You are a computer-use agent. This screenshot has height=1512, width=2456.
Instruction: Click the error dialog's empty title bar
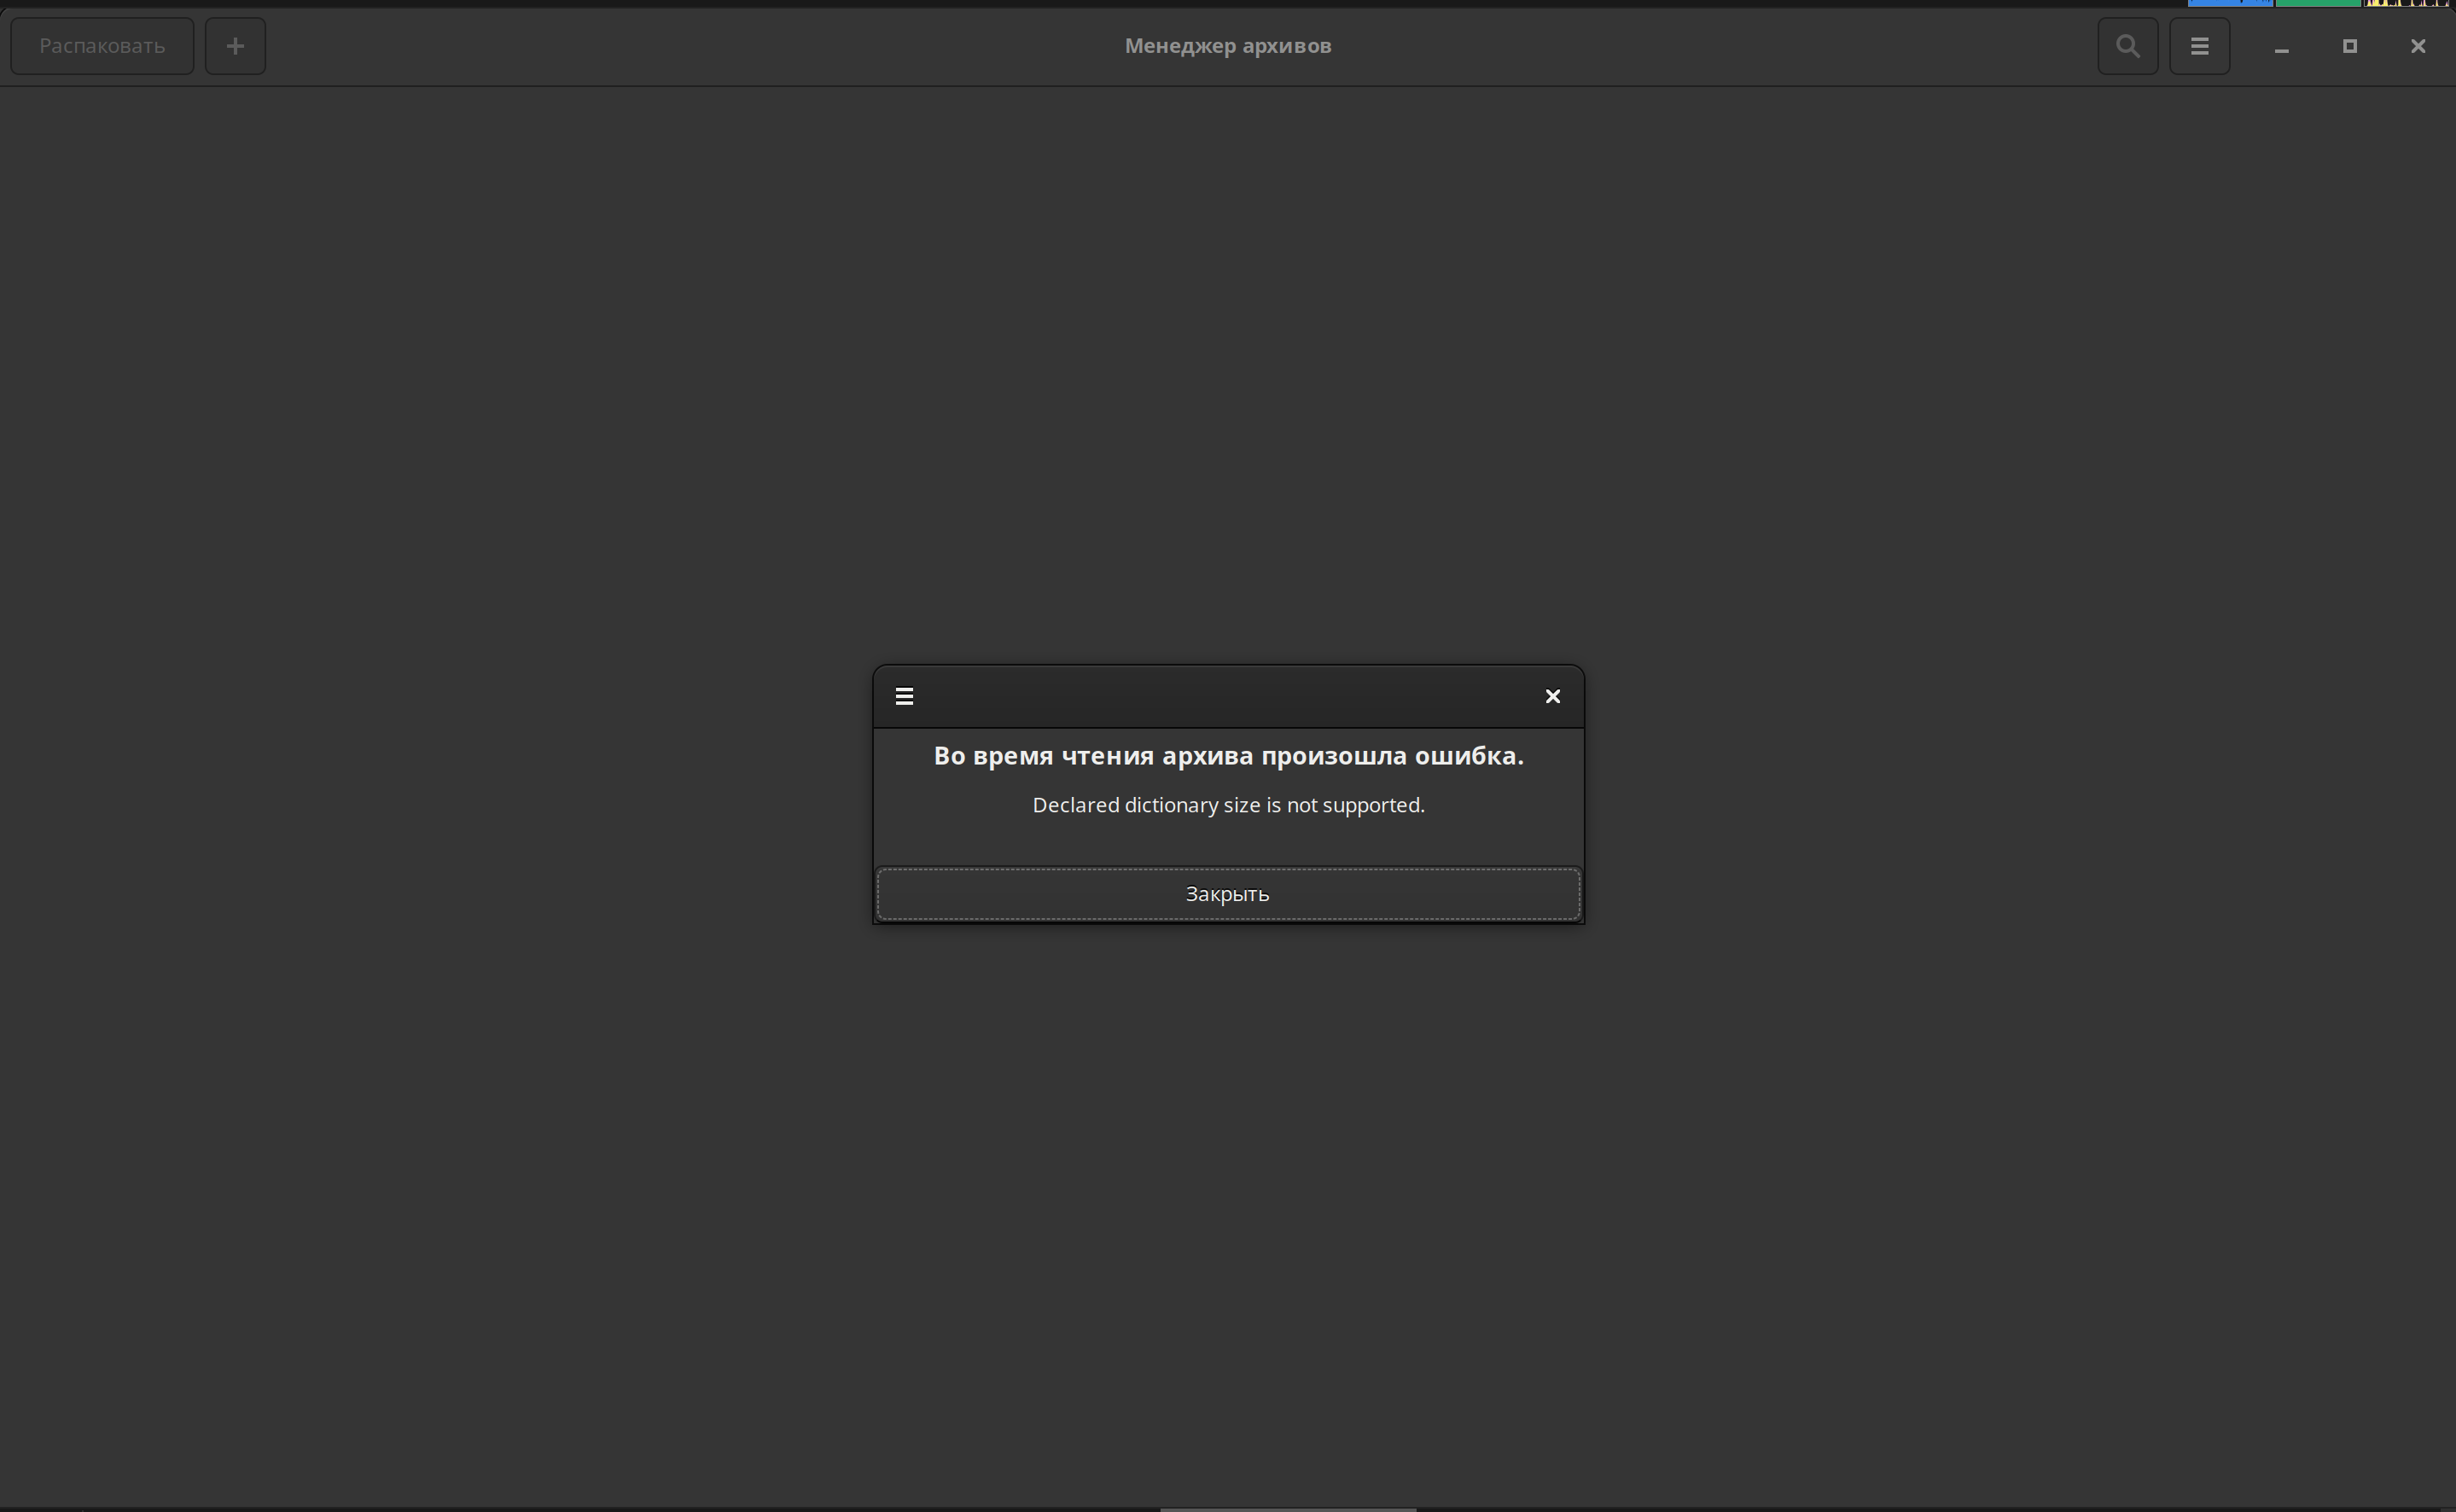pyautogui.click(x=1228, y=696)
